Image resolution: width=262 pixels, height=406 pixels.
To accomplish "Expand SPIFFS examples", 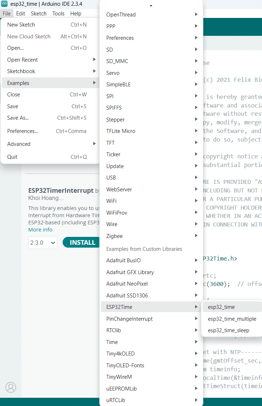I will (151, 108).
